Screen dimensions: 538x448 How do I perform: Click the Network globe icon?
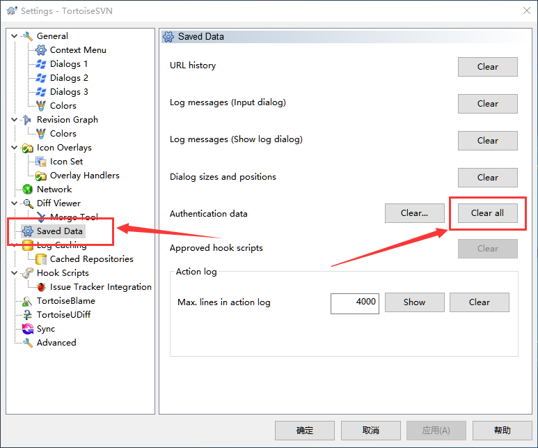(27, 190)
